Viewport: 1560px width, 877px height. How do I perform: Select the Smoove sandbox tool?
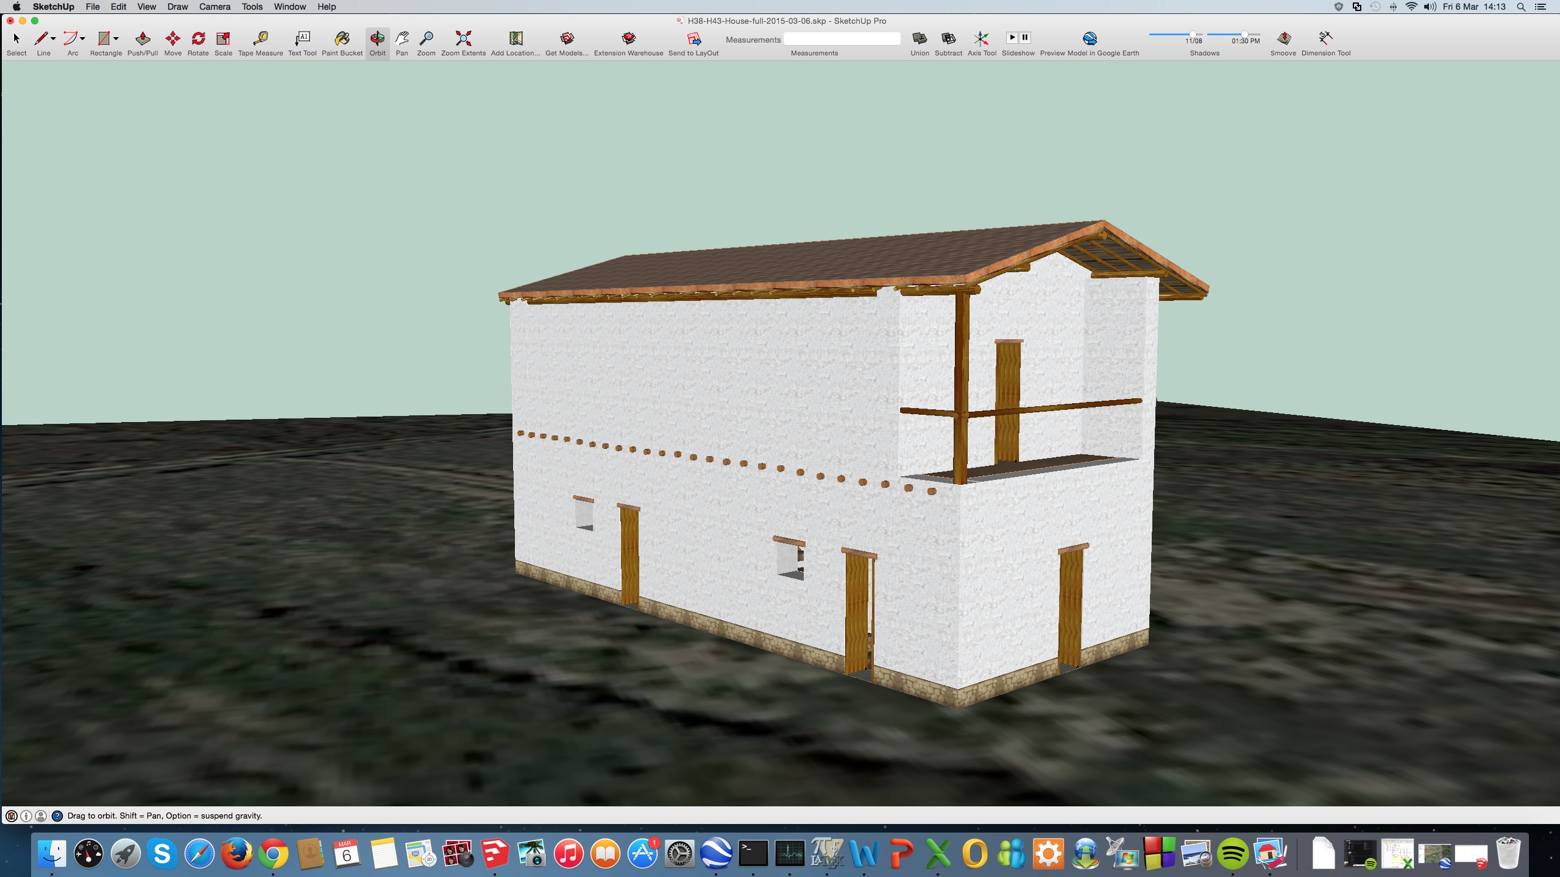[x=1283, y=39]
